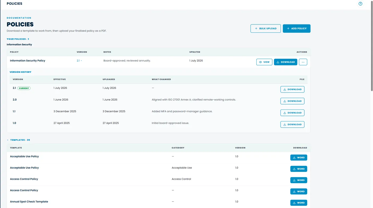Screen dimensions: 373x208
Task: Download version 1.1 file
Action: (x=292, y=113)
